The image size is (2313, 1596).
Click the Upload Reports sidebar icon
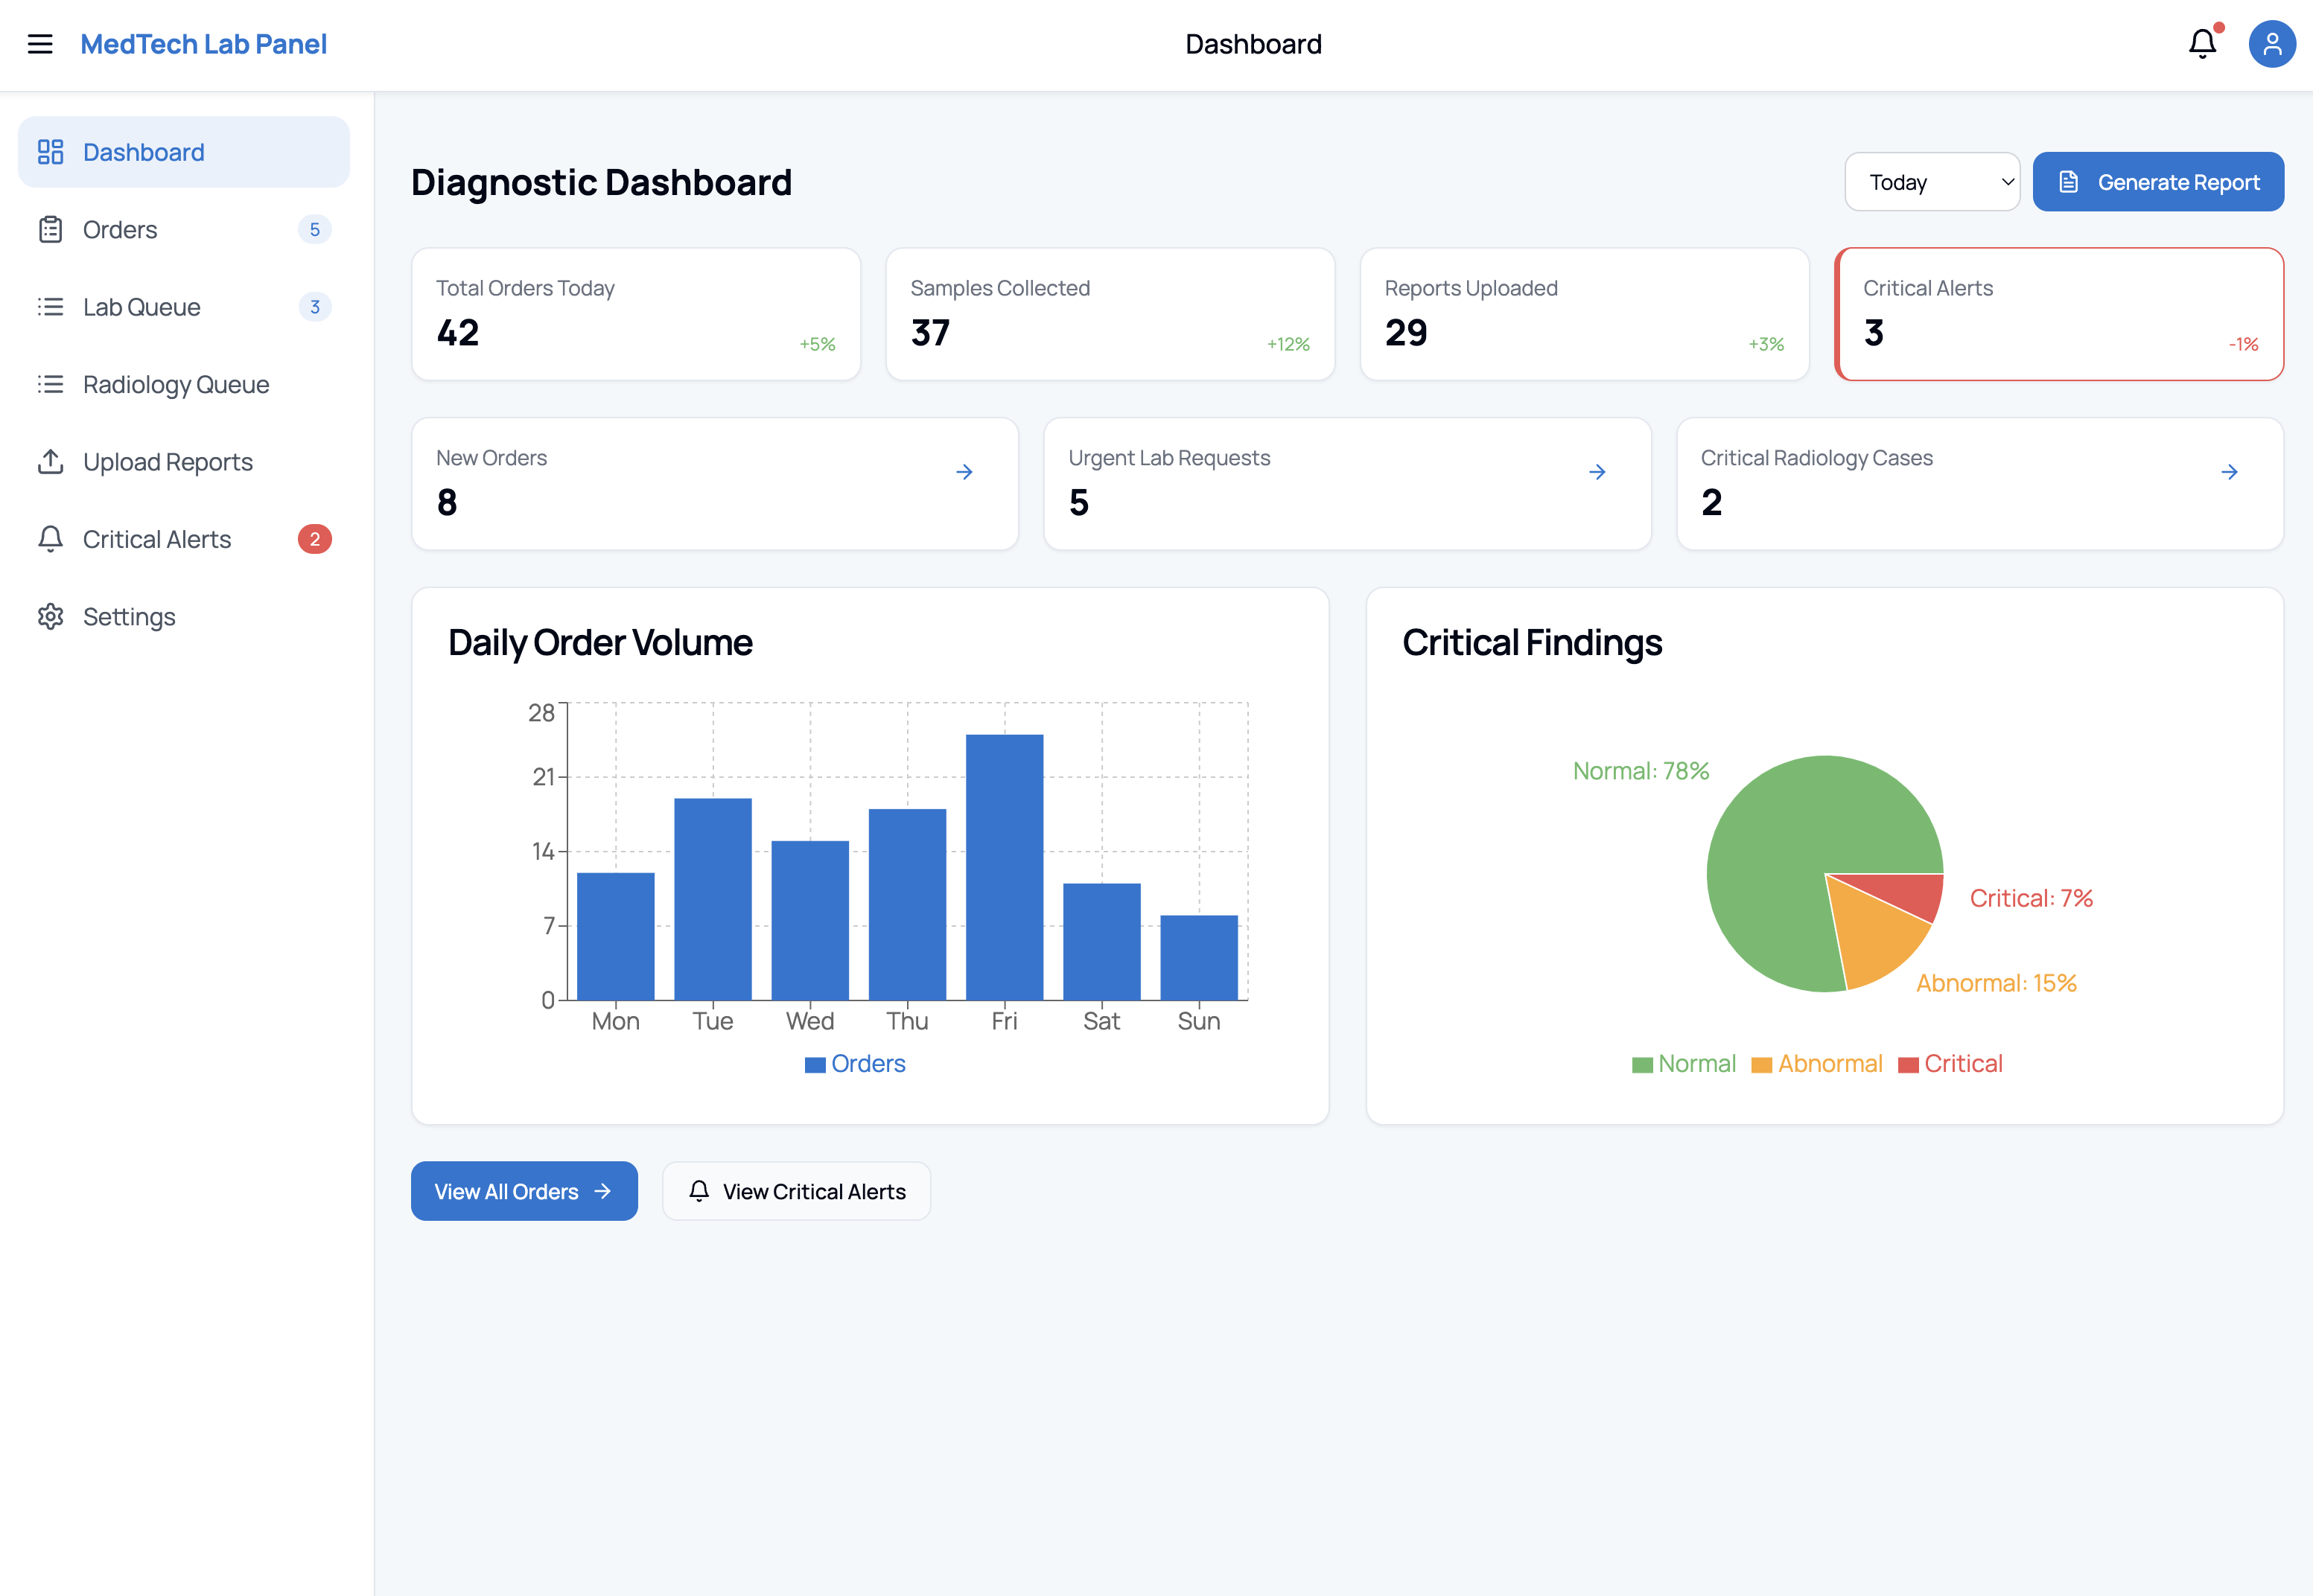[x=50, y=462]
